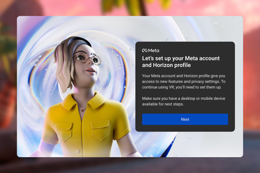This screenshot has width=260, height=173.
Task: Click the setup heading about Meta account
Action: tap(180, 62)
